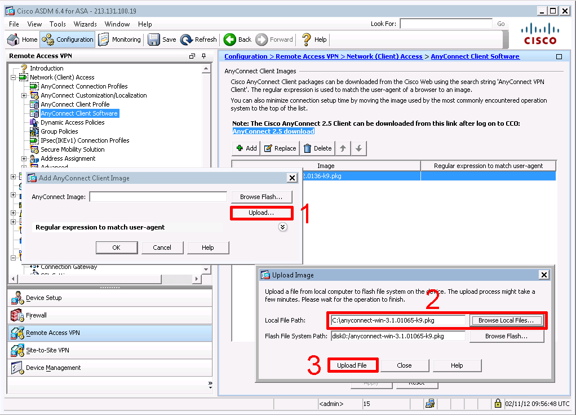576x415 pixels.
Task: Open the Help menu
Action: point(145,24)
